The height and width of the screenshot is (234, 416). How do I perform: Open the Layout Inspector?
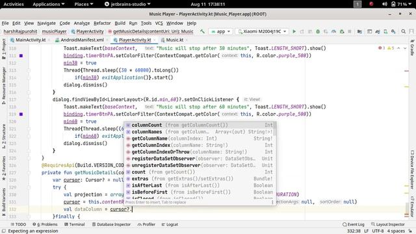point(387,224)
